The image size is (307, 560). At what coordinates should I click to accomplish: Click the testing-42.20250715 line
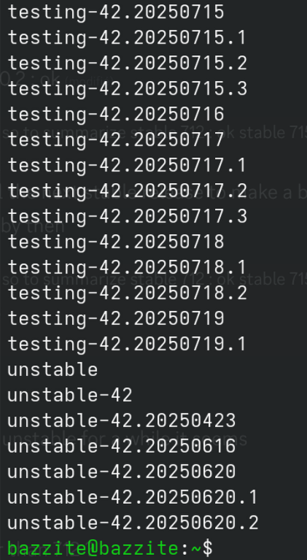[x=116, y=12]
